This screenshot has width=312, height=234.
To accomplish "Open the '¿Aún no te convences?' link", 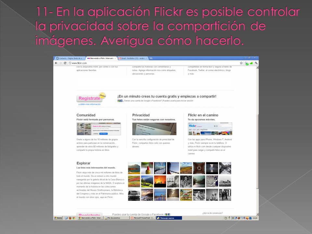I will [x=213, y=213].
